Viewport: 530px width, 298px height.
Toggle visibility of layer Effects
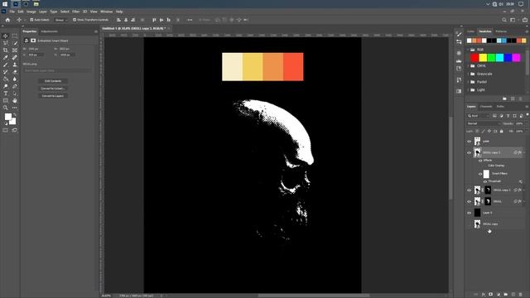(480, 161)
